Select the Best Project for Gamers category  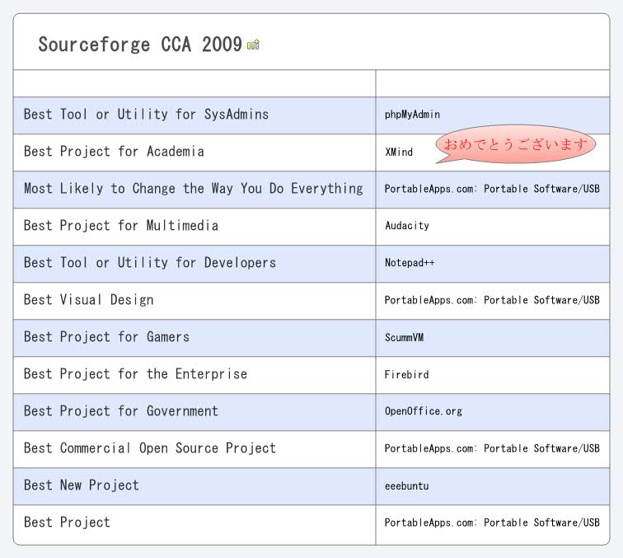(106, 337)
